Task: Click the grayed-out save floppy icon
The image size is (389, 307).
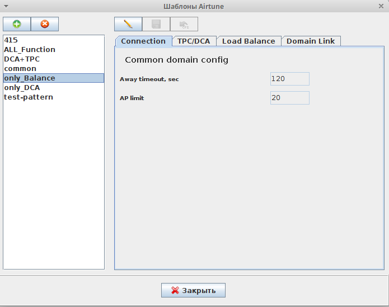Action: pyautogui.click(x=156, y=24)
